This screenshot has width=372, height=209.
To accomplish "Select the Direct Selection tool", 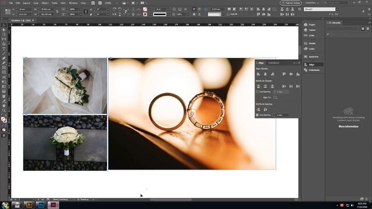I will (4, 30).
